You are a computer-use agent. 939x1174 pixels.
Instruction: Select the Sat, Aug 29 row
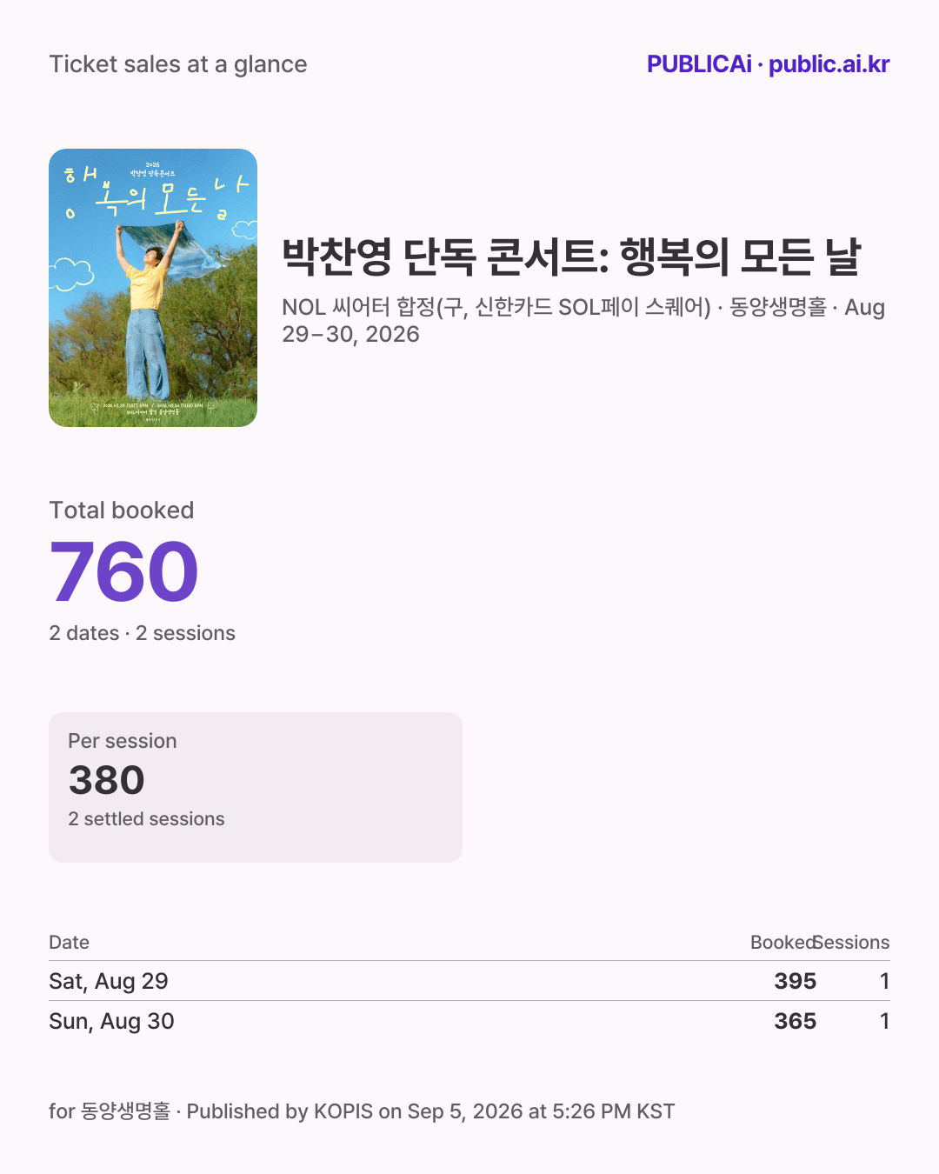pos(469,981)
